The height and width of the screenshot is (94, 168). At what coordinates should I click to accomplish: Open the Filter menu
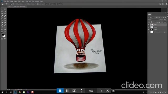point(27,1)
